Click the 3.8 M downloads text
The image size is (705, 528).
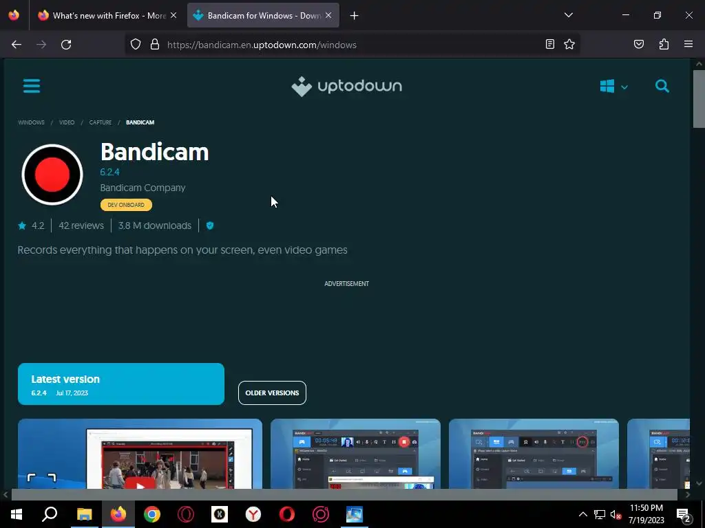tap(155, 225)
